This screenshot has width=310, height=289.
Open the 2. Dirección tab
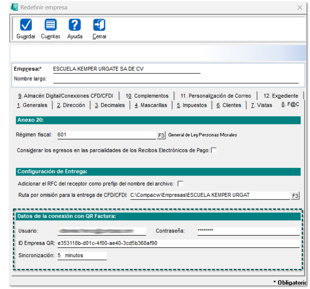coord(71,105)
